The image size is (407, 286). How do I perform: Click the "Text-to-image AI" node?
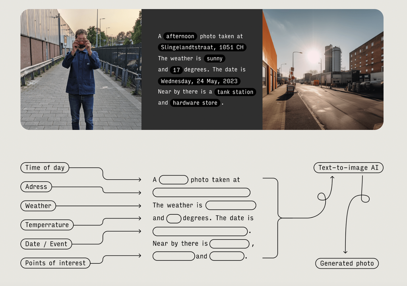click(349, 167)
